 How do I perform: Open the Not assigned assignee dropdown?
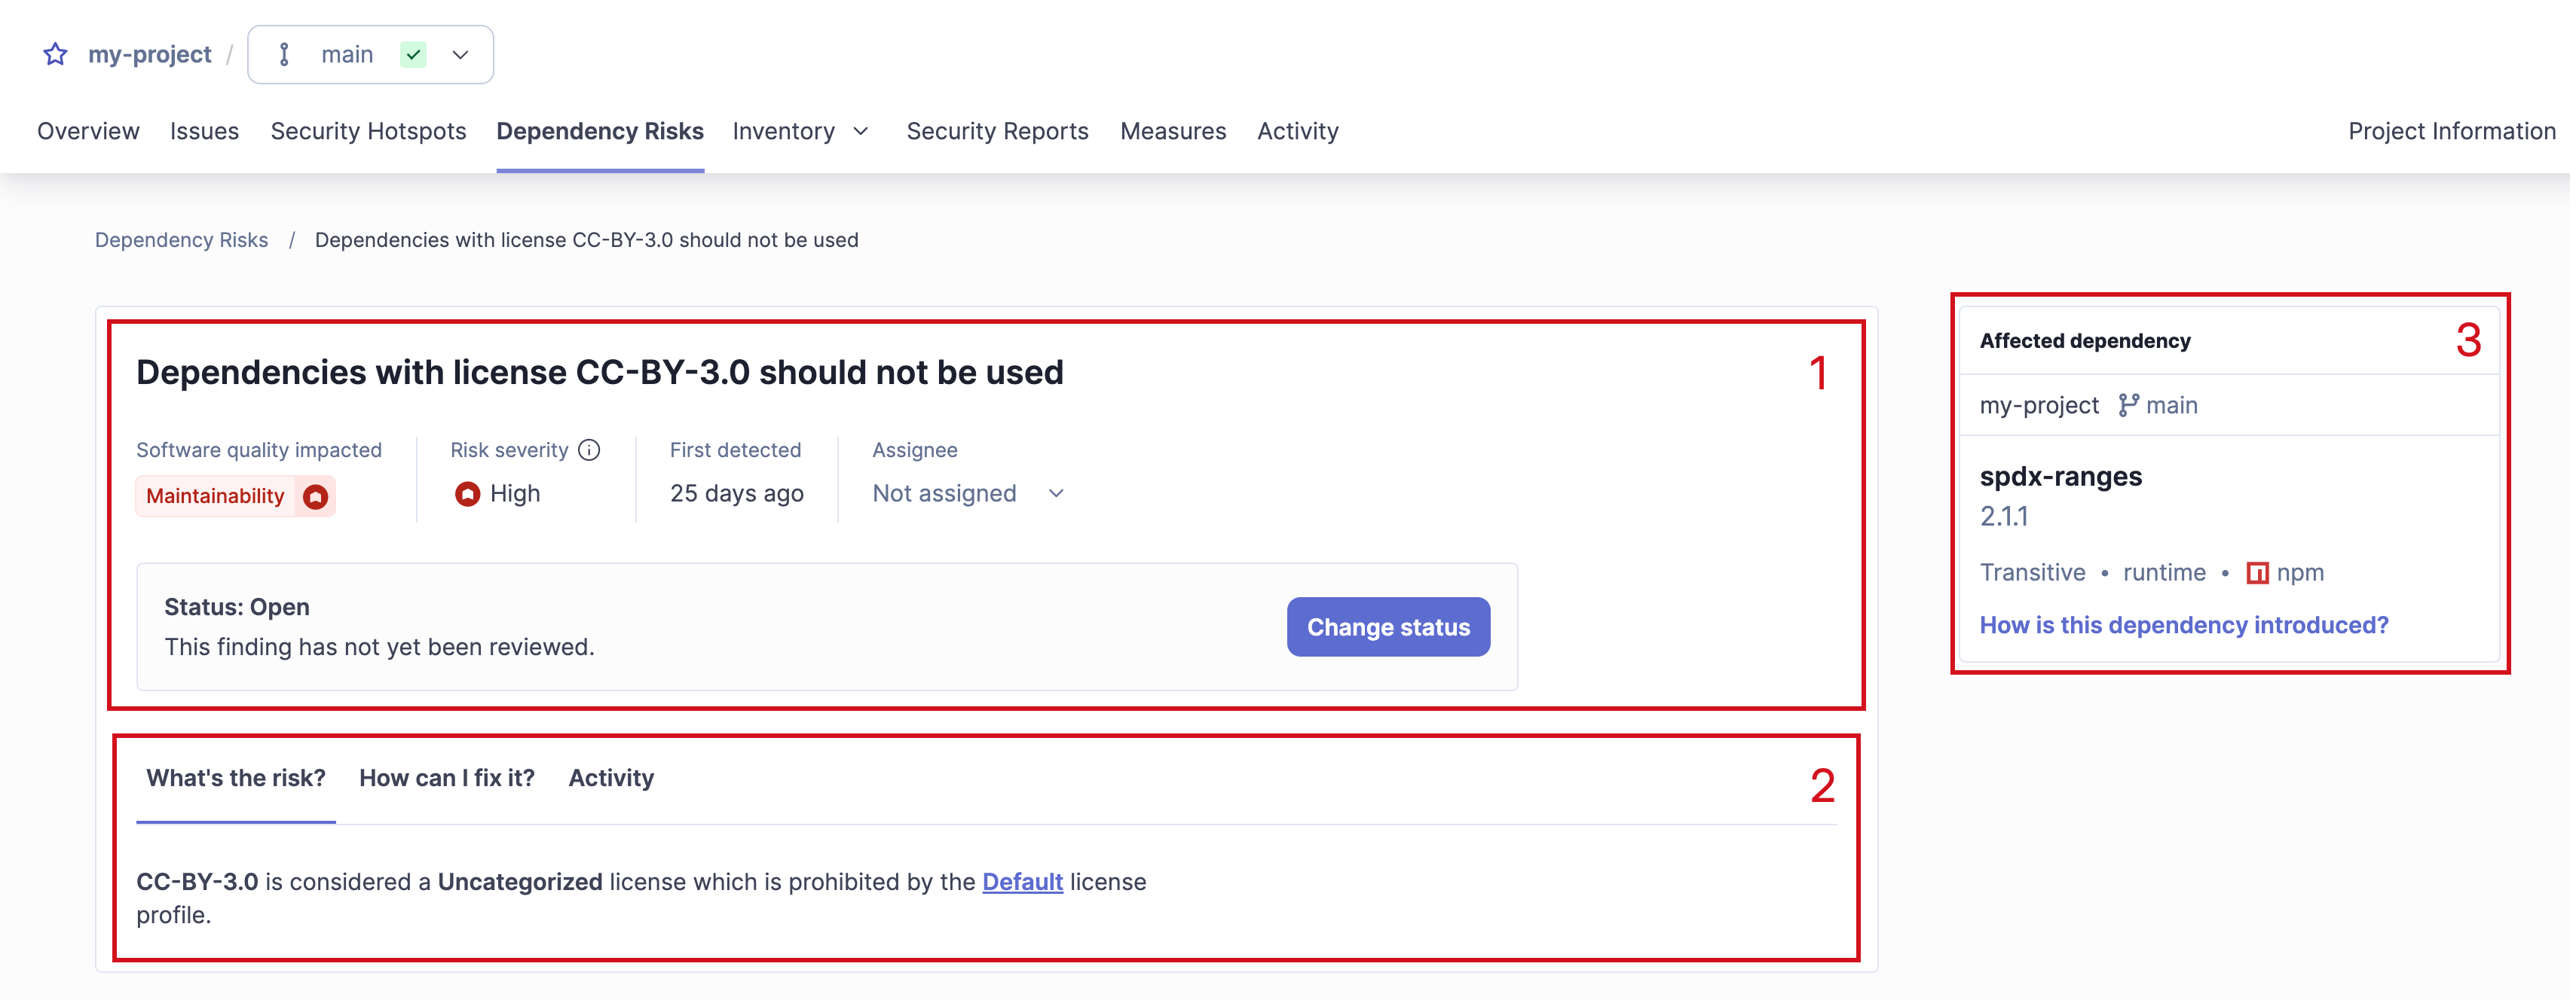coord(967,493)
